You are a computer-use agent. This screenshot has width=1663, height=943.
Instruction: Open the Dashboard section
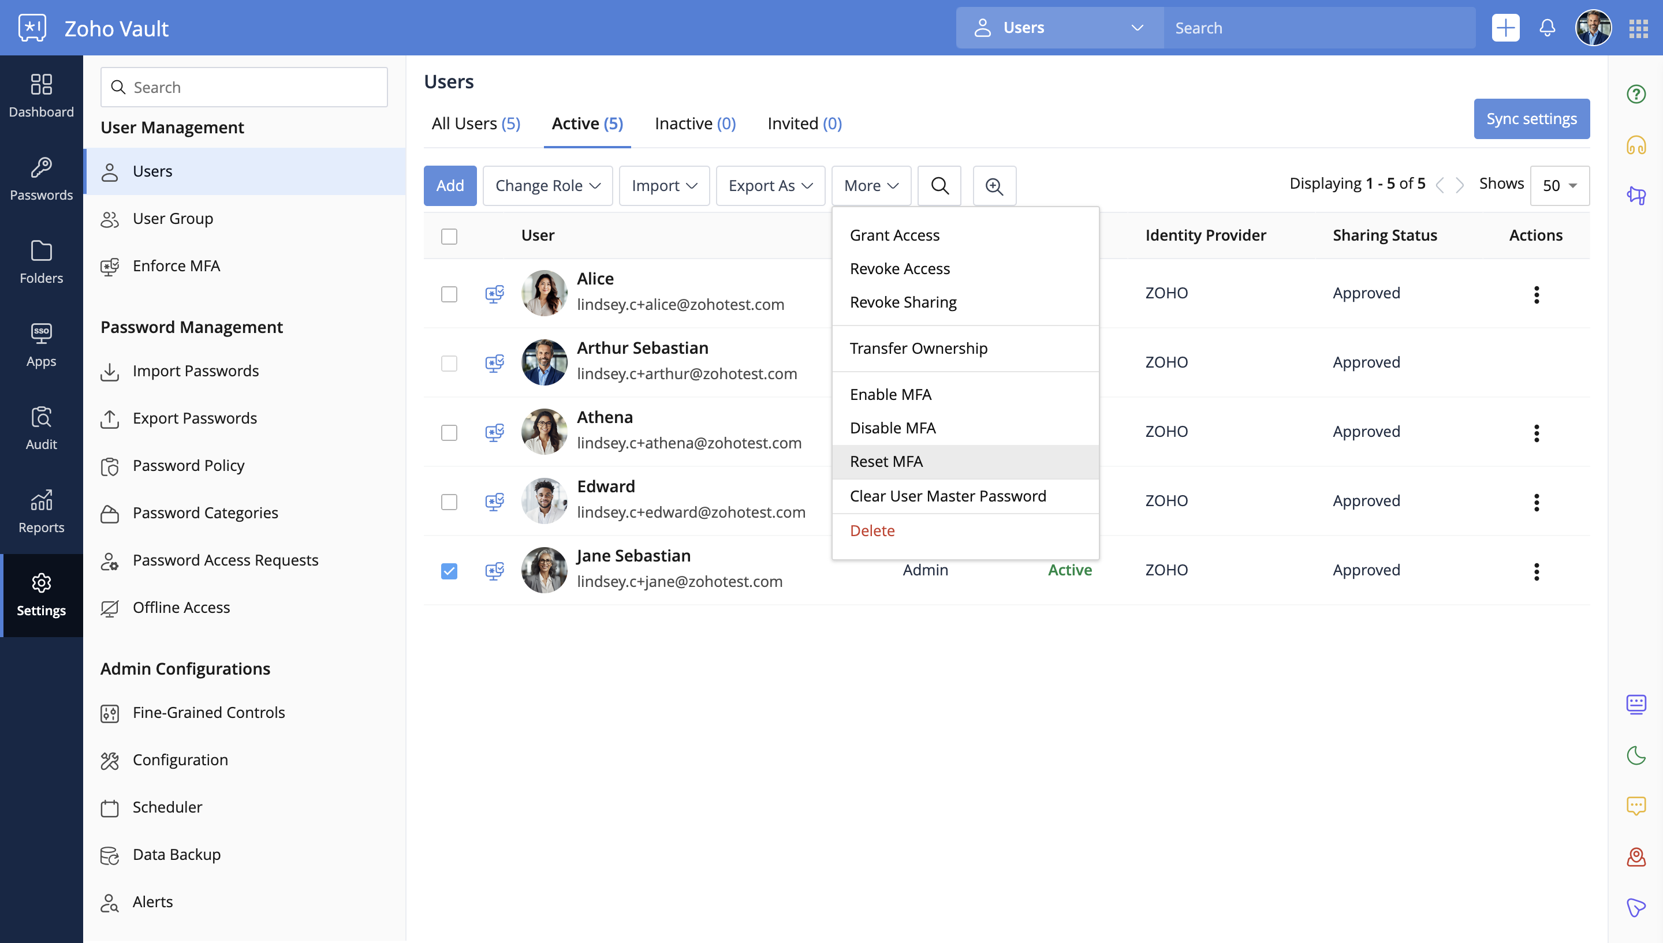tap(42, 96)
